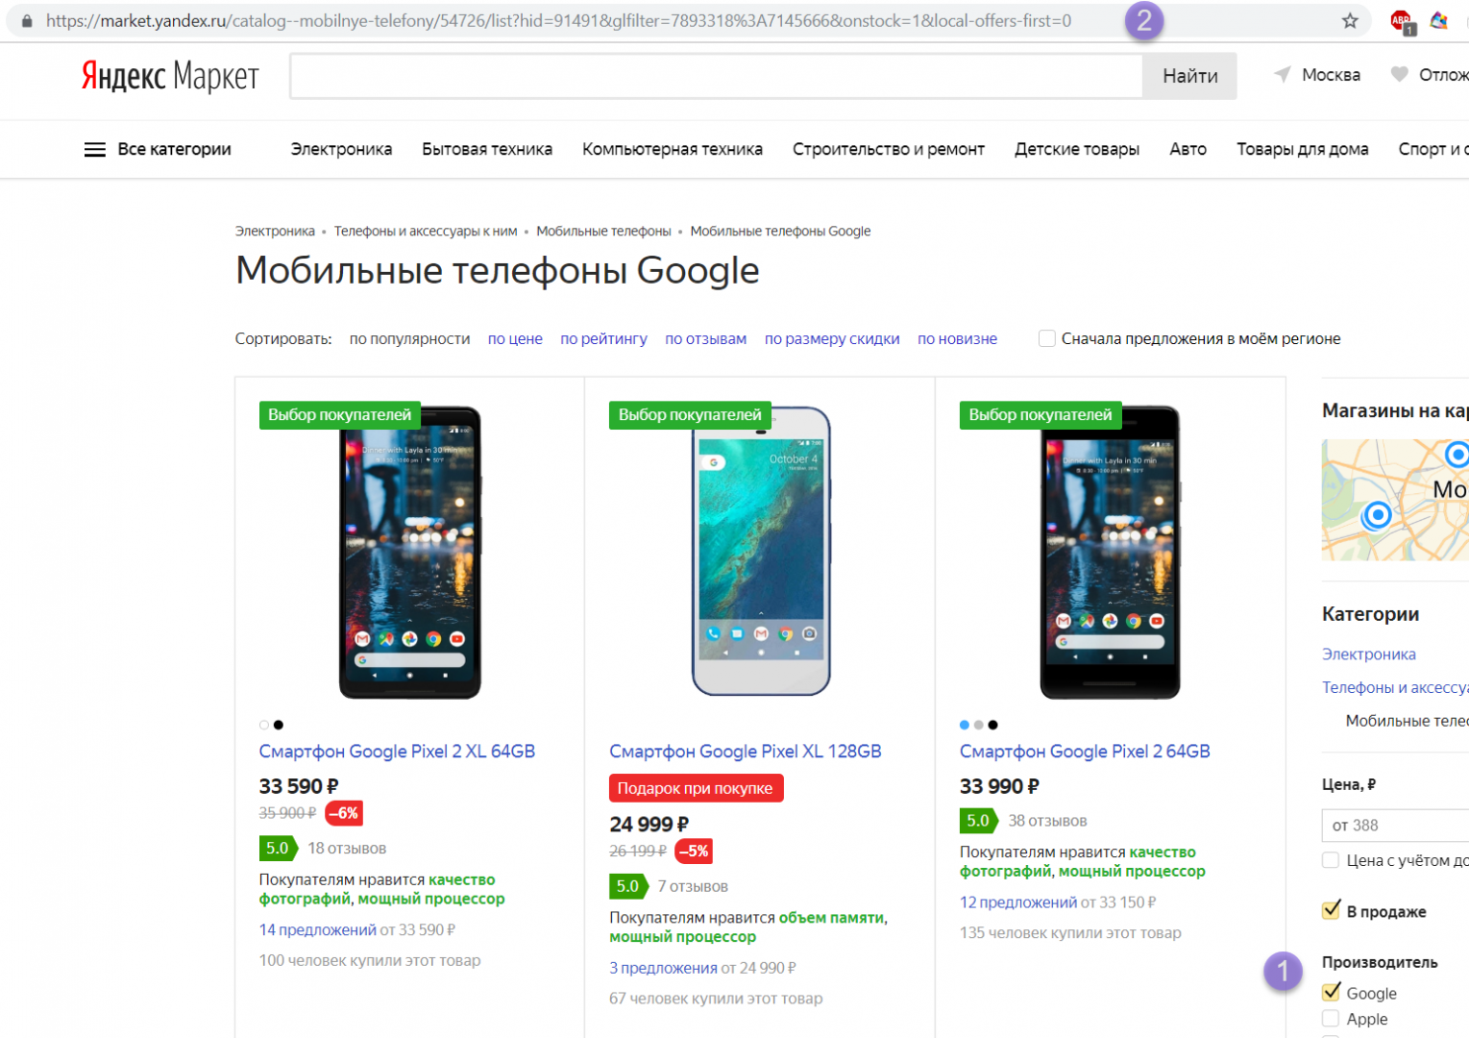Select blue color dot for Pixel 2 64GB
The image size is (1469, 1038).
coord(965,725)
